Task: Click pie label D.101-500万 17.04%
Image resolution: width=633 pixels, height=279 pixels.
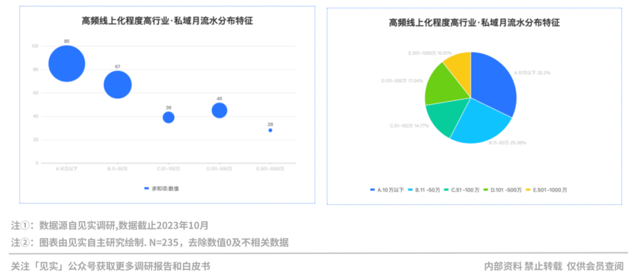Action: [402, 81]
